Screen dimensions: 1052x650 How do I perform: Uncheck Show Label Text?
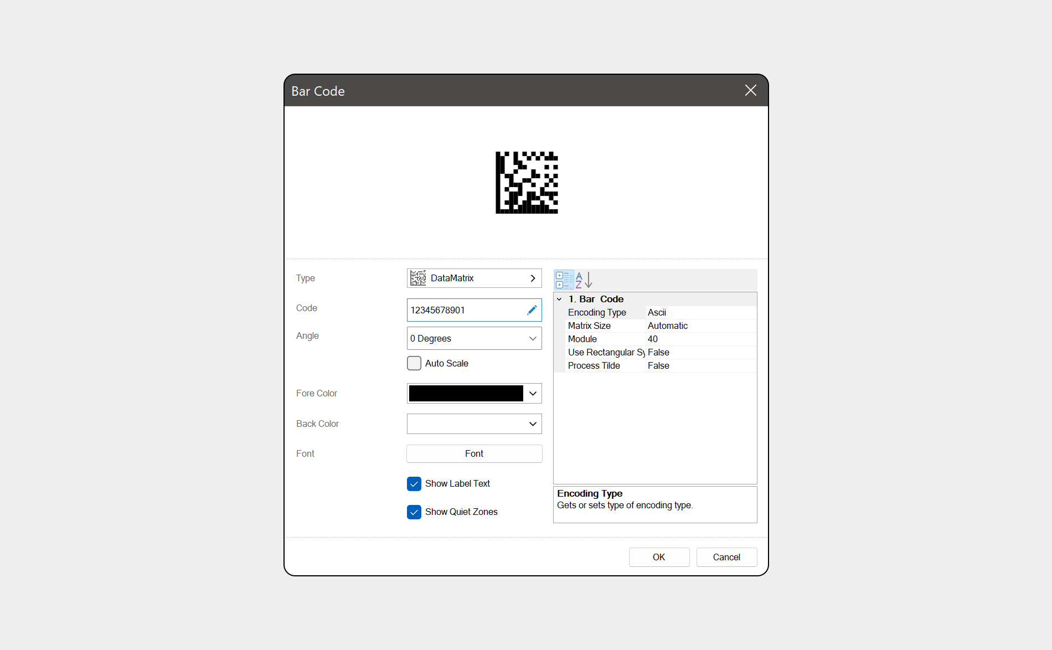[x=414, y=484]
